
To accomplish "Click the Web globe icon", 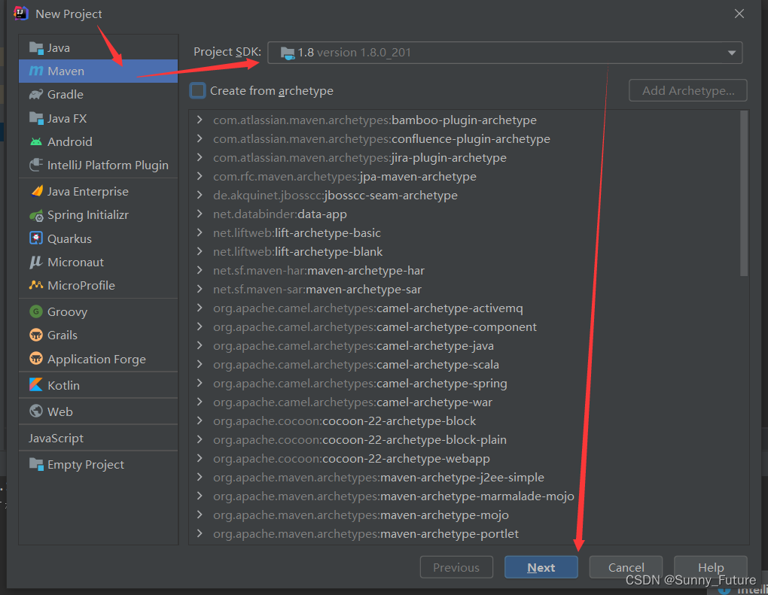I will [x=36, y=411].
